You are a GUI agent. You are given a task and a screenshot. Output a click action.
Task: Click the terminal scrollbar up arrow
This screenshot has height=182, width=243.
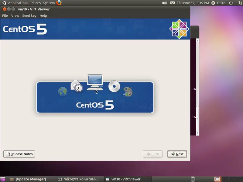(197, 40)
